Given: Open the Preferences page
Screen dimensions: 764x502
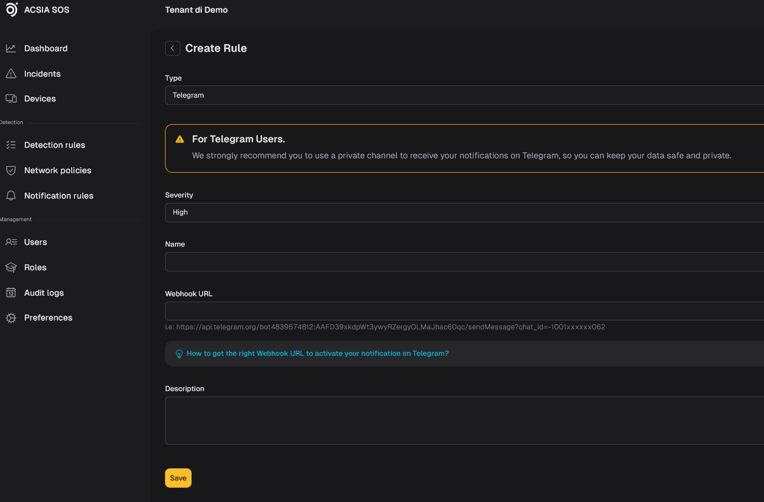Looking at the screenshot, I should click(x=48, y=318).
